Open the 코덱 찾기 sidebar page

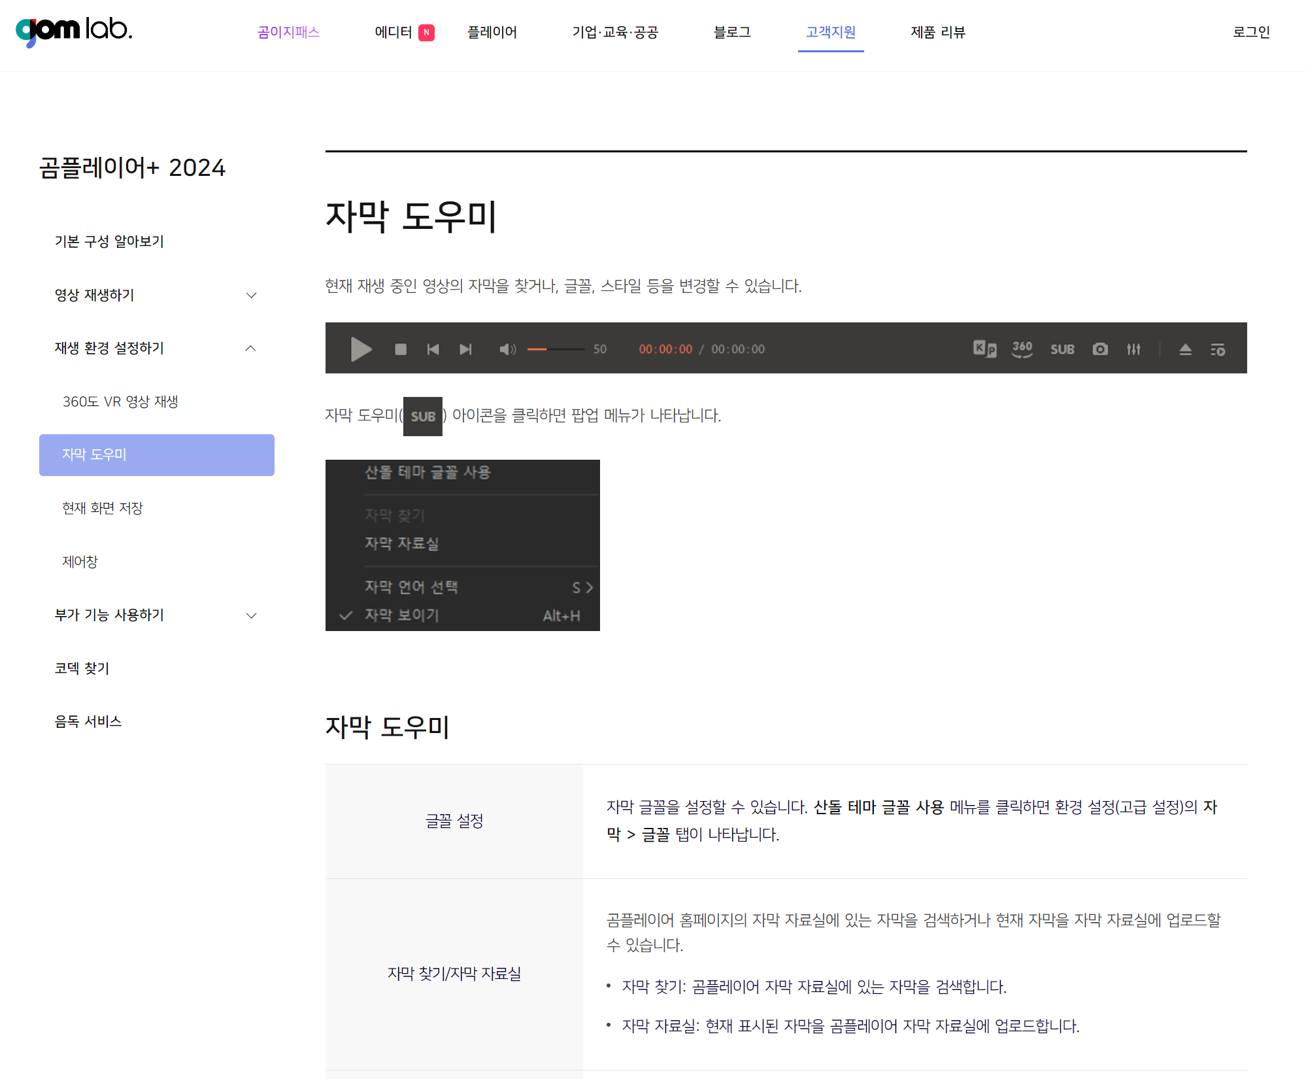click(81, 668)
